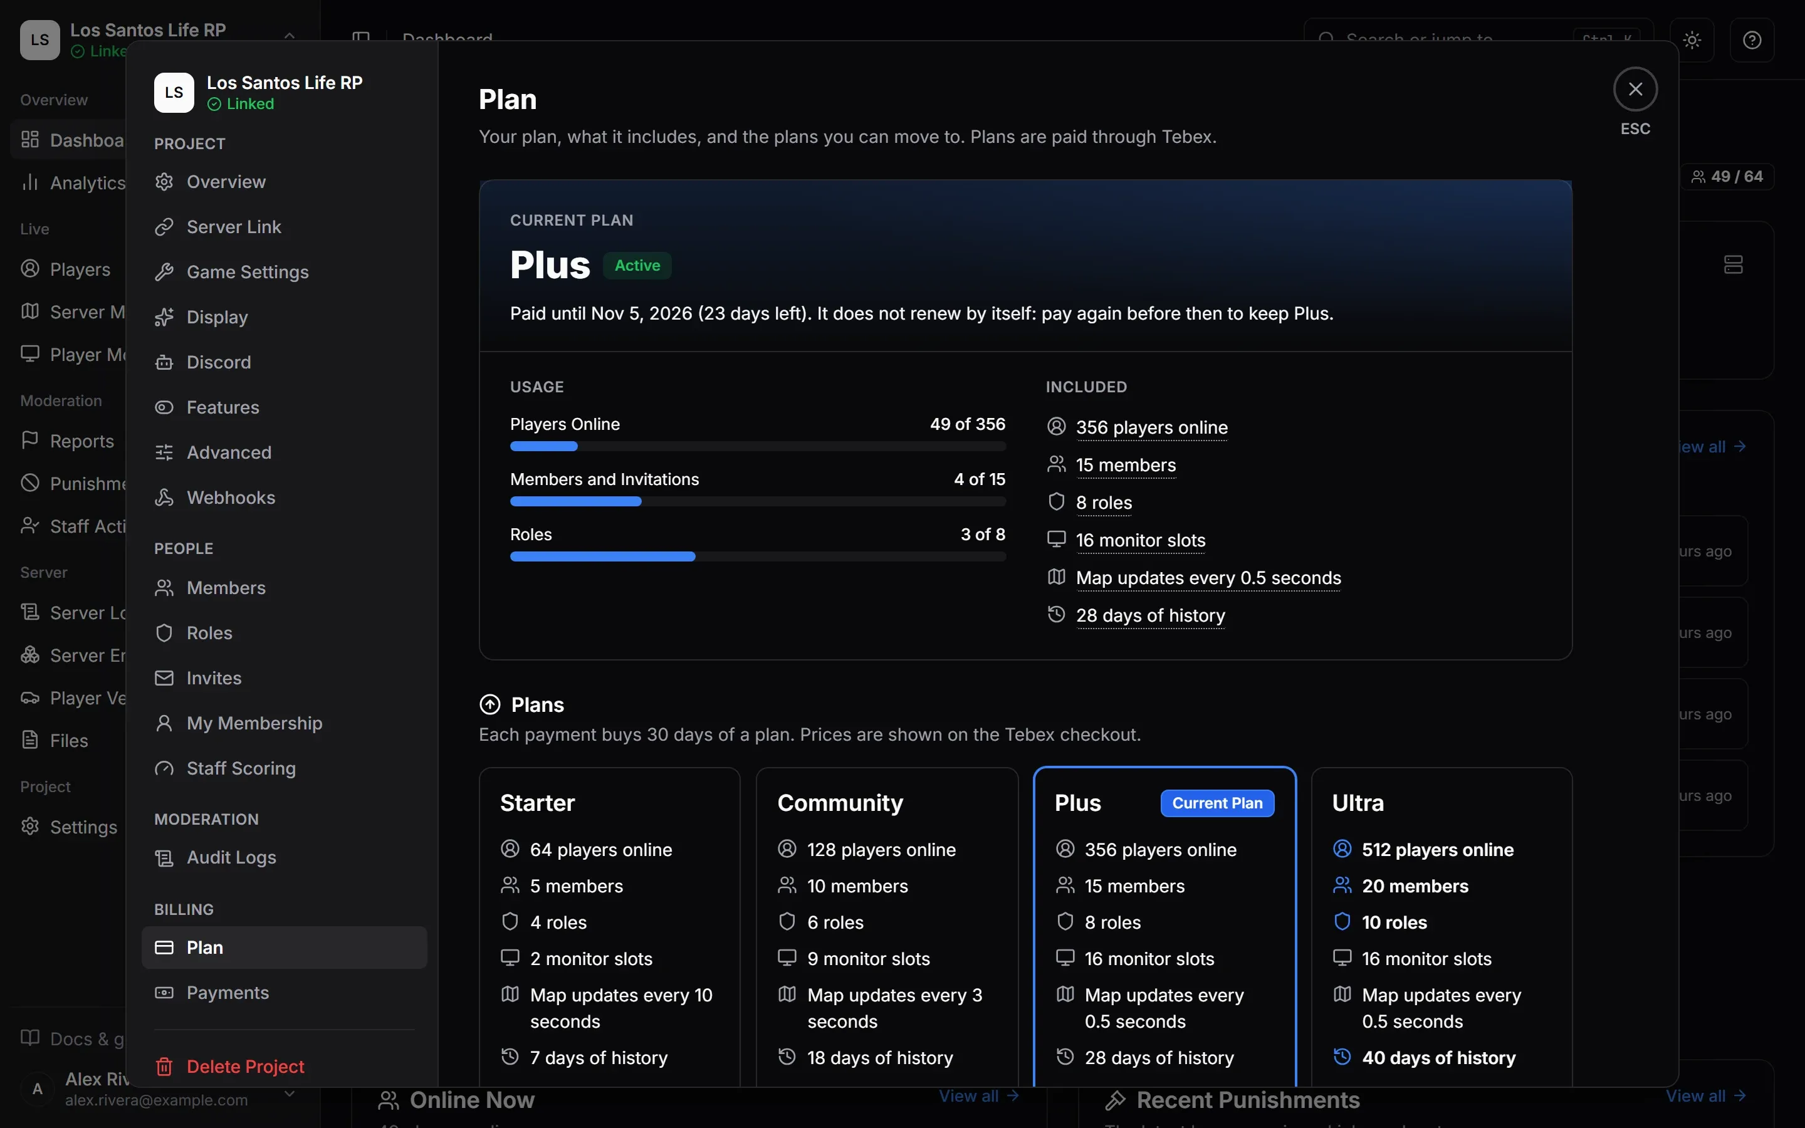The height and width of the screenshot is (1128, 1805).
Task: Close the Plan settings dialog
Action: (1635, 90)
